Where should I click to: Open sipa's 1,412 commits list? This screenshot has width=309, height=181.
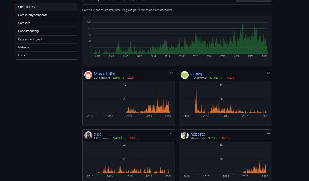coord(102,138)
